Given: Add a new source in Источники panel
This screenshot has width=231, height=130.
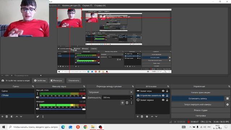Looking at the screenshot, I should coord(138,116).
